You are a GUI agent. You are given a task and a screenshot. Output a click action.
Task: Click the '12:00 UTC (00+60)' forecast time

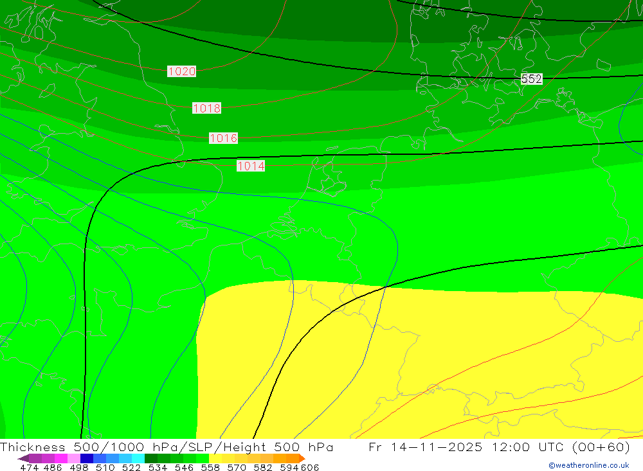pyautogui.click(x=561, y=447)
